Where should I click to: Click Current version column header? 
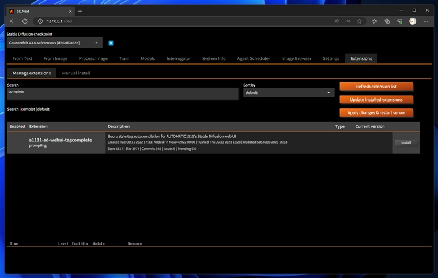(370, 126)
